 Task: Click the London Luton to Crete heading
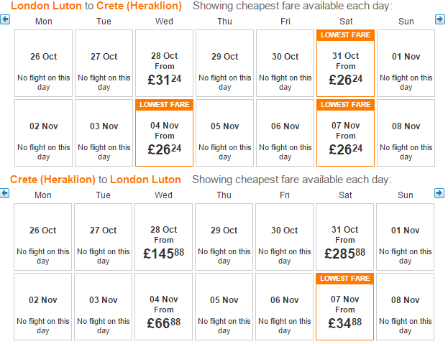(96, 6)
